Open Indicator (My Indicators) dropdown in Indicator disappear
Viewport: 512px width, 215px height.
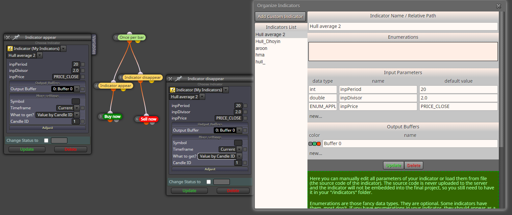(226, 90)
